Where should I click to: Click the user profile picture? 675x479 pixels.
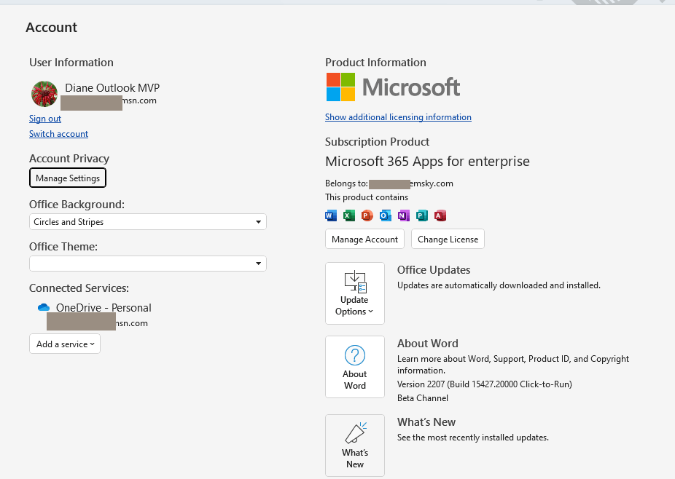tap(44, 94)
